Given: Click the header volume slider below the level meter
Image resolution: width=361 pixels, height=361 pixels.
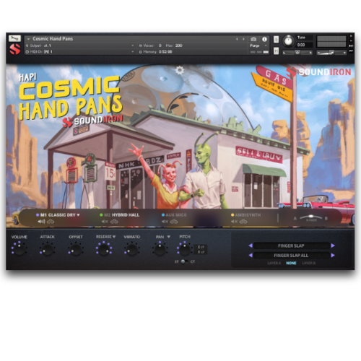Looking at the screenshot, I should click(331, 52).
